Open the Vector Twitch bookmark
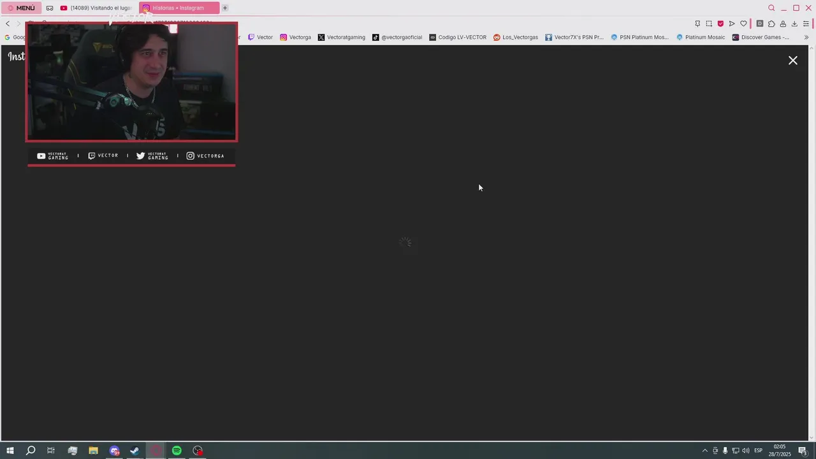 [260, 37]
